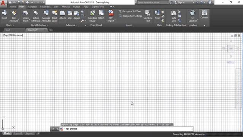Click 'Converting 44206 PDF elements...' status text
The image size is (243, 137).
coord(189,134)
